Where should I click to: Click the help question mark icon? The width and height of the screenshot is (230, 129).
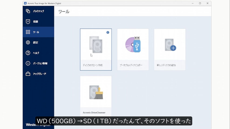(28, 53)
